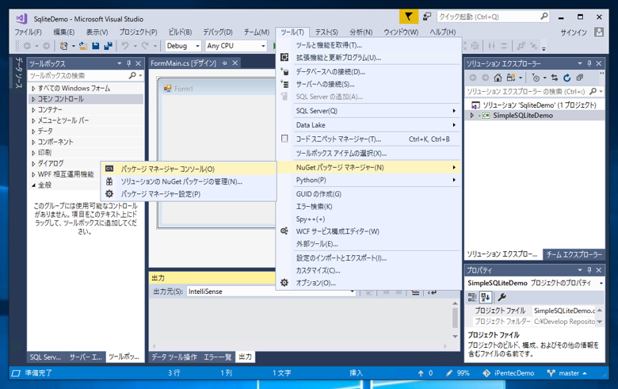Click the Connect to Database icon
Screen dimensions: 618x389
point(284,71)
